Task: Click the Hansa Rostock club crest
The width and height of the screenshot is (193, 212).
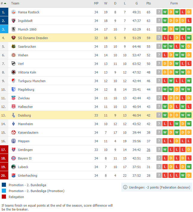Action: click(13, 12)
